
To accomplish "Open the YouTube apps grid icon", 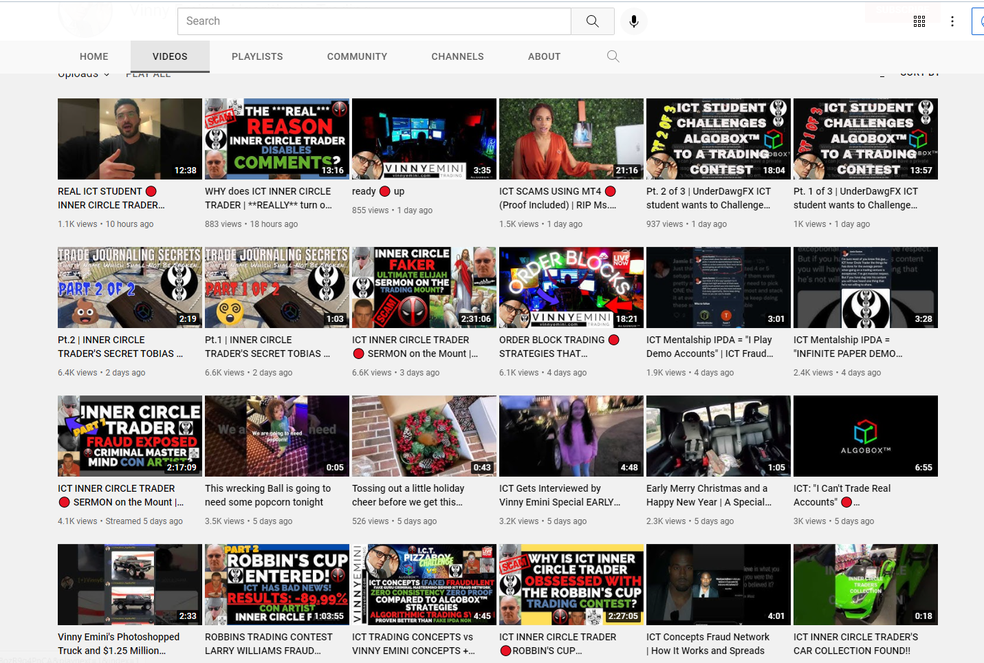I will (919, 21).
